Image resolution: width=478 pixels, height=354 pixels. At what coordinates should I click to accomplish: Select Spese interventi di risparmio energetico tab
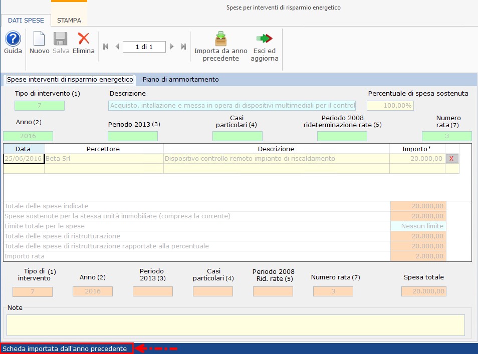coord(70,80)
